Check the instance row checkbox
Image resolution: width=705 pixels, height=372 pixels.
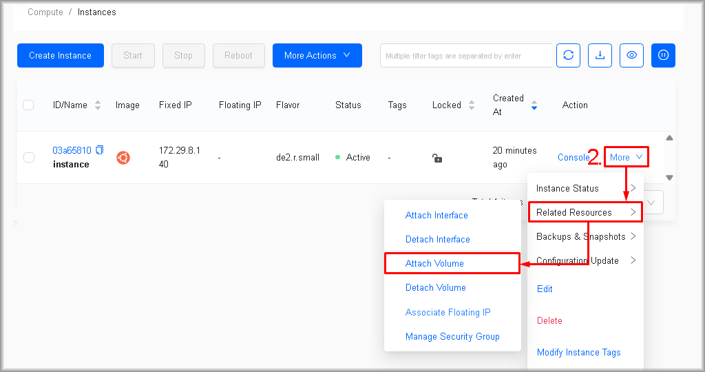pyautogui.click(x=29, y=158)
